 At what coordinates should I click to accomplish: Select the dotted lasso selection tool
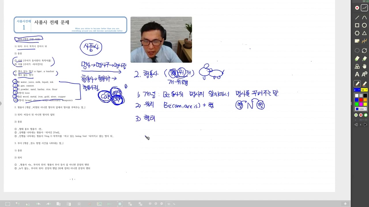[357, 51]
